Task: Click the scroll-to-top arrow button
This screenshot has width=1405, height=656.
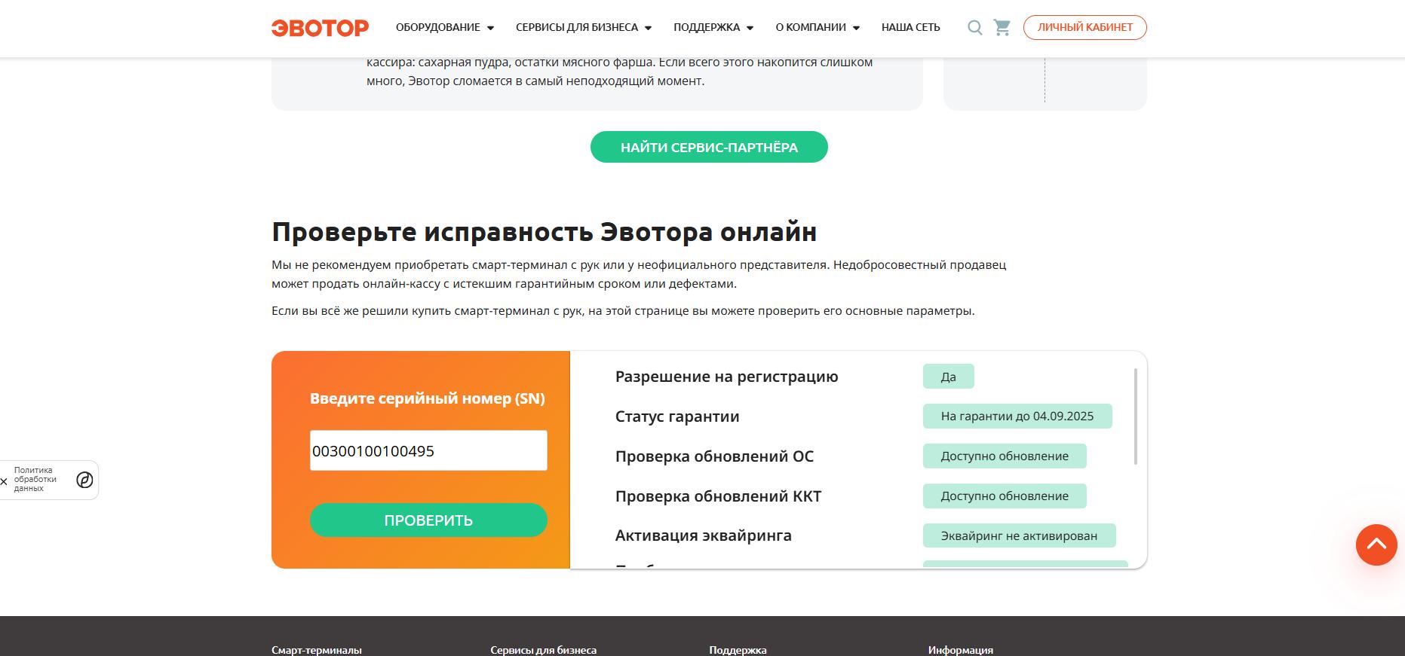Action: [1376, 545]
